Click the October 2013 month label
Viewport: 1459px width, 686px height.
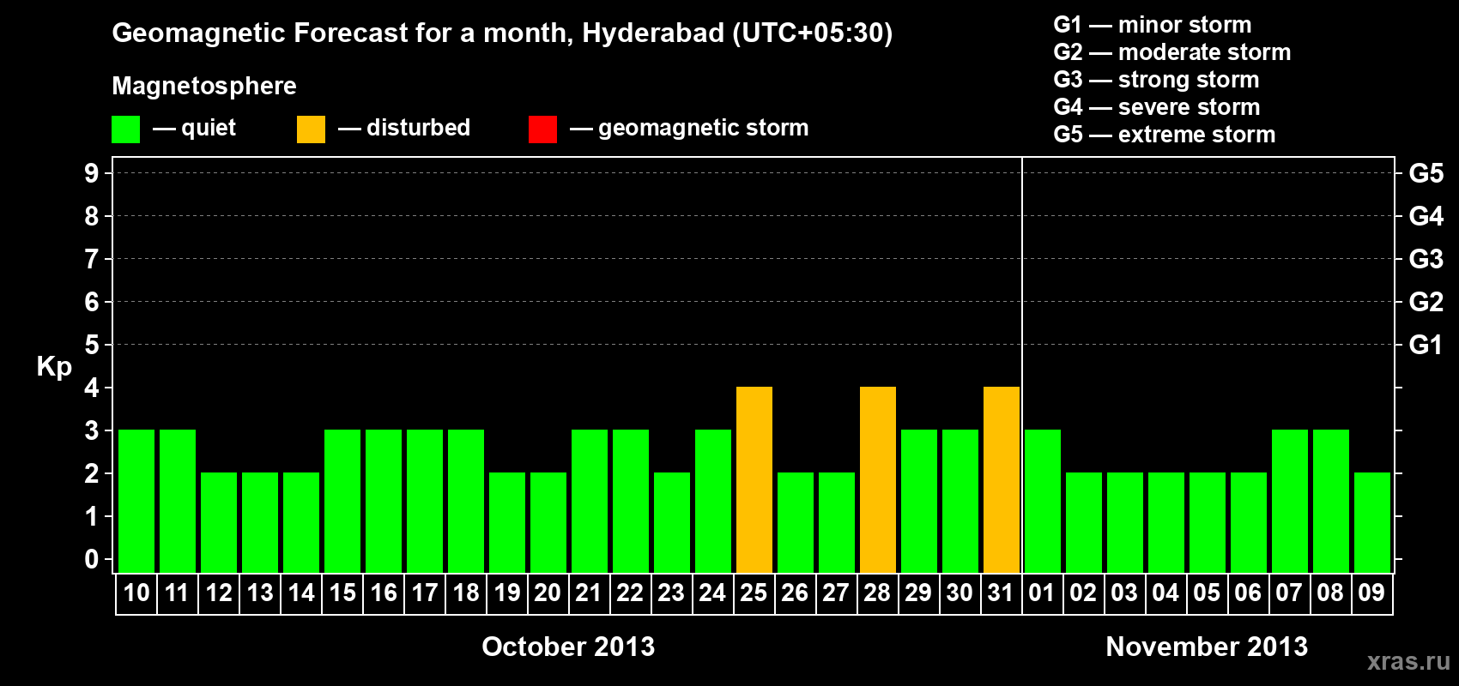click(568, 647)
